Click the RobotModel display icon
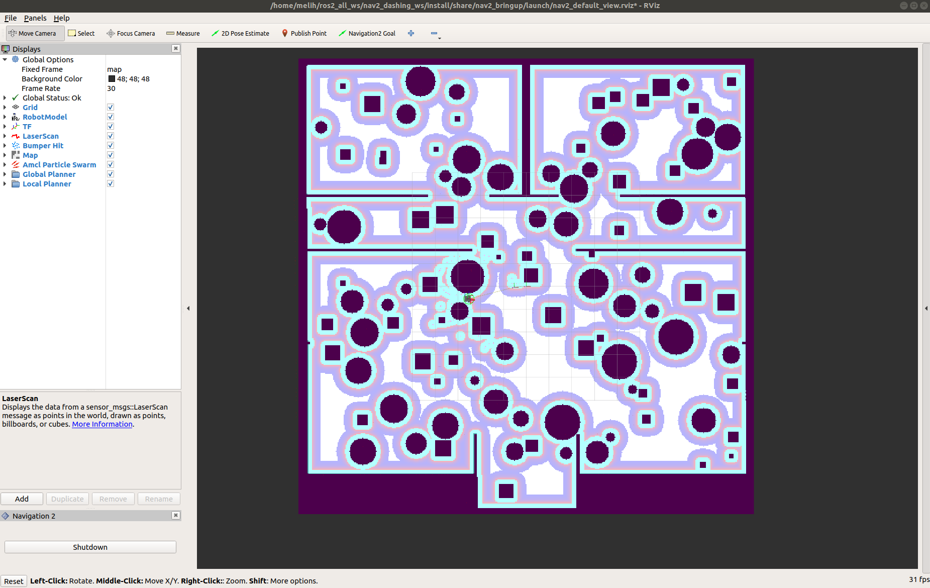930x588 pixels. tap(16, 117)
